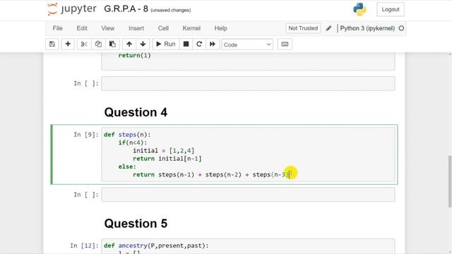Open the command palette keyboard icon

(285, 44)
